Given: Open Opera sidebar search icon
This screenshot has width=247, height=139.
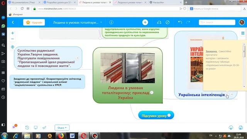Looking at the screenshot, I should pos(3,46).
